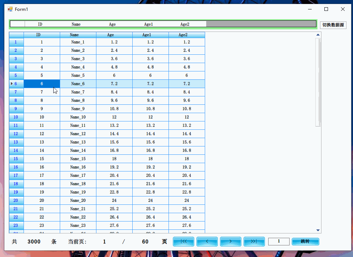This screenshot has height=257, width=353.
Task: Click the Form1 window icon
Action: point(10,9)
